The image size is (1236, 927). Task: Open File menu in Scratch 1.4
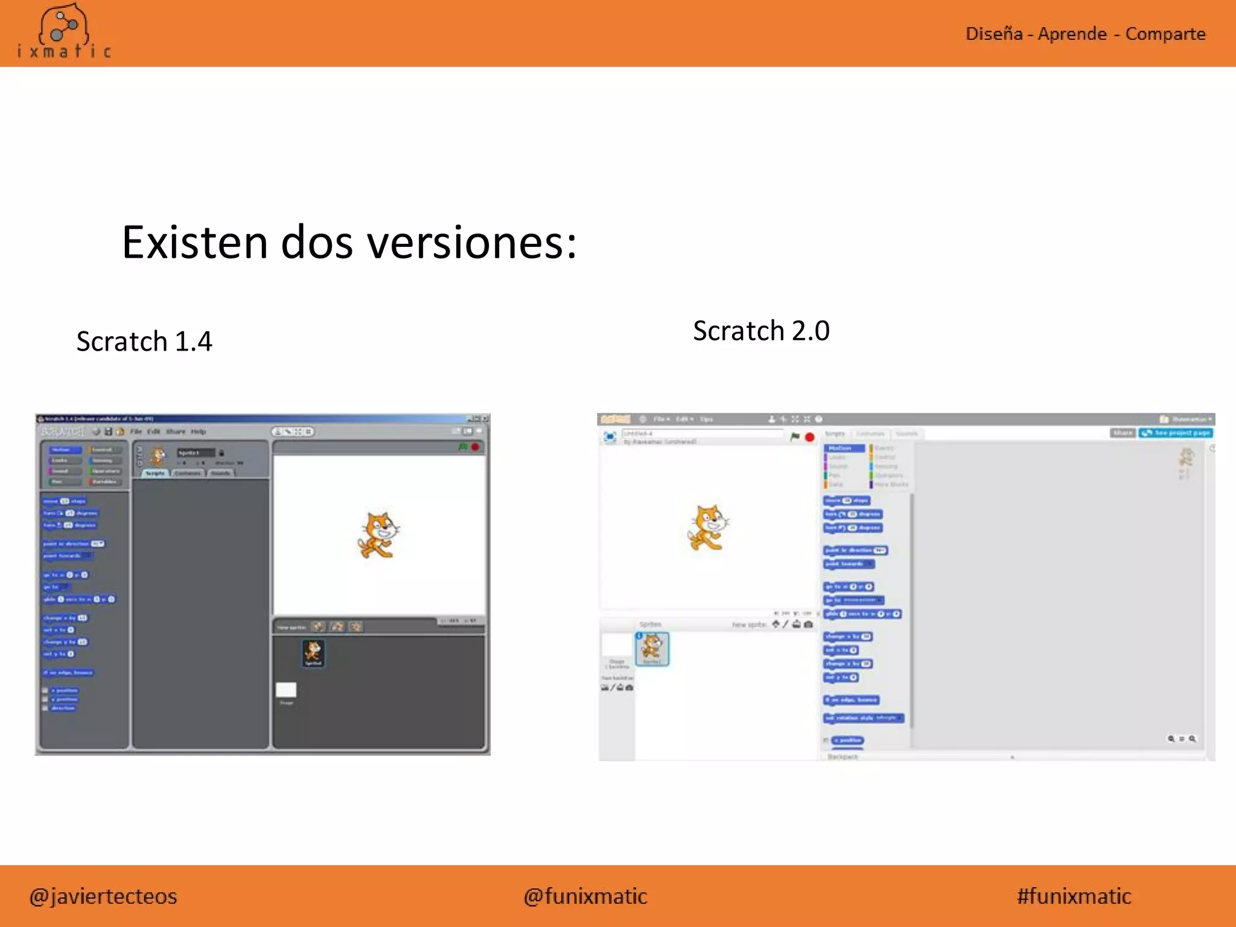click(x=136, y=432)
